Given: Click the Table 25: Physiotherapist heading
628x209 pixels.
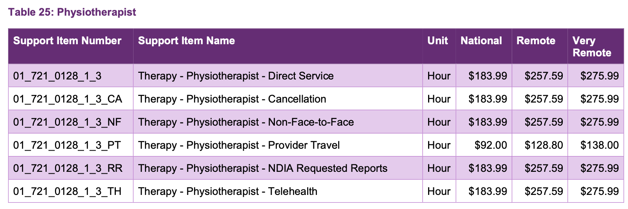Looking at the screenshot, I should click(72, 12).
